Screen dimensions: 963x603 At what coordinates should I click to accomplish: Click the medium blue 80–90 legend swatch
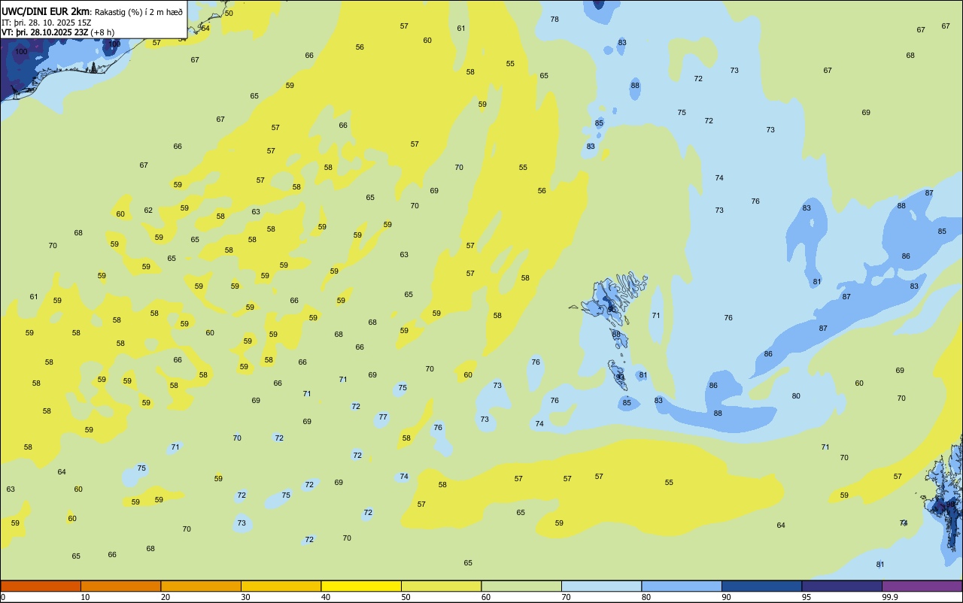(682, 586)
